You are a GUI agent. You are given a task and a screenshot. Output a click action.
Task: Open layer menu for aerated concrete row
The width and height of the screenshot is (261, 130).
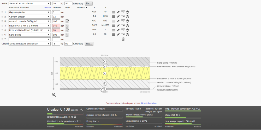pyautogui.click(x=114, y=21)
